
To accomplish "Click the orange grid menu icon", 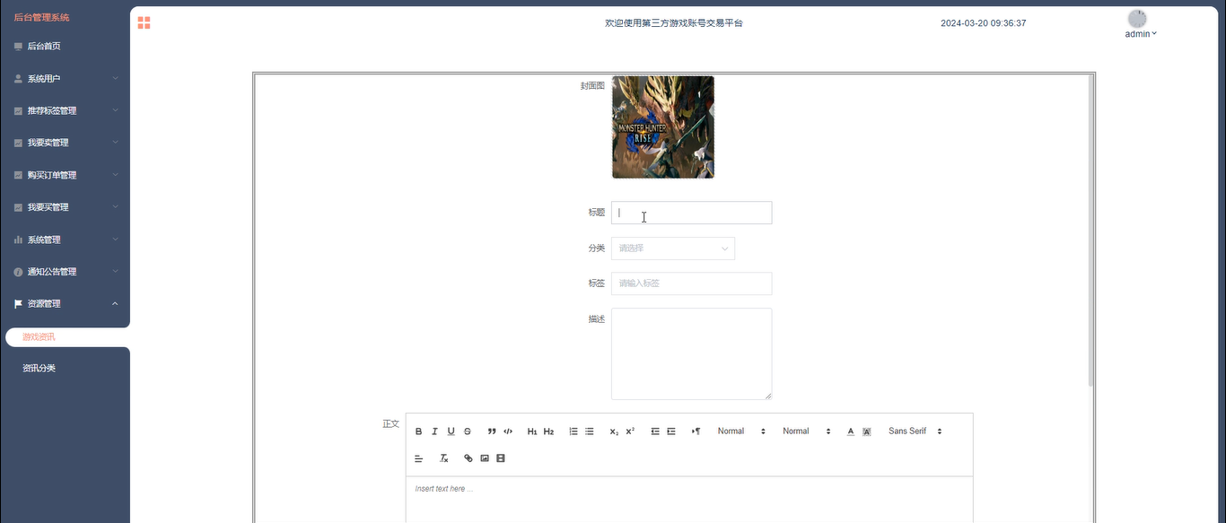I will tap(144, 23).
